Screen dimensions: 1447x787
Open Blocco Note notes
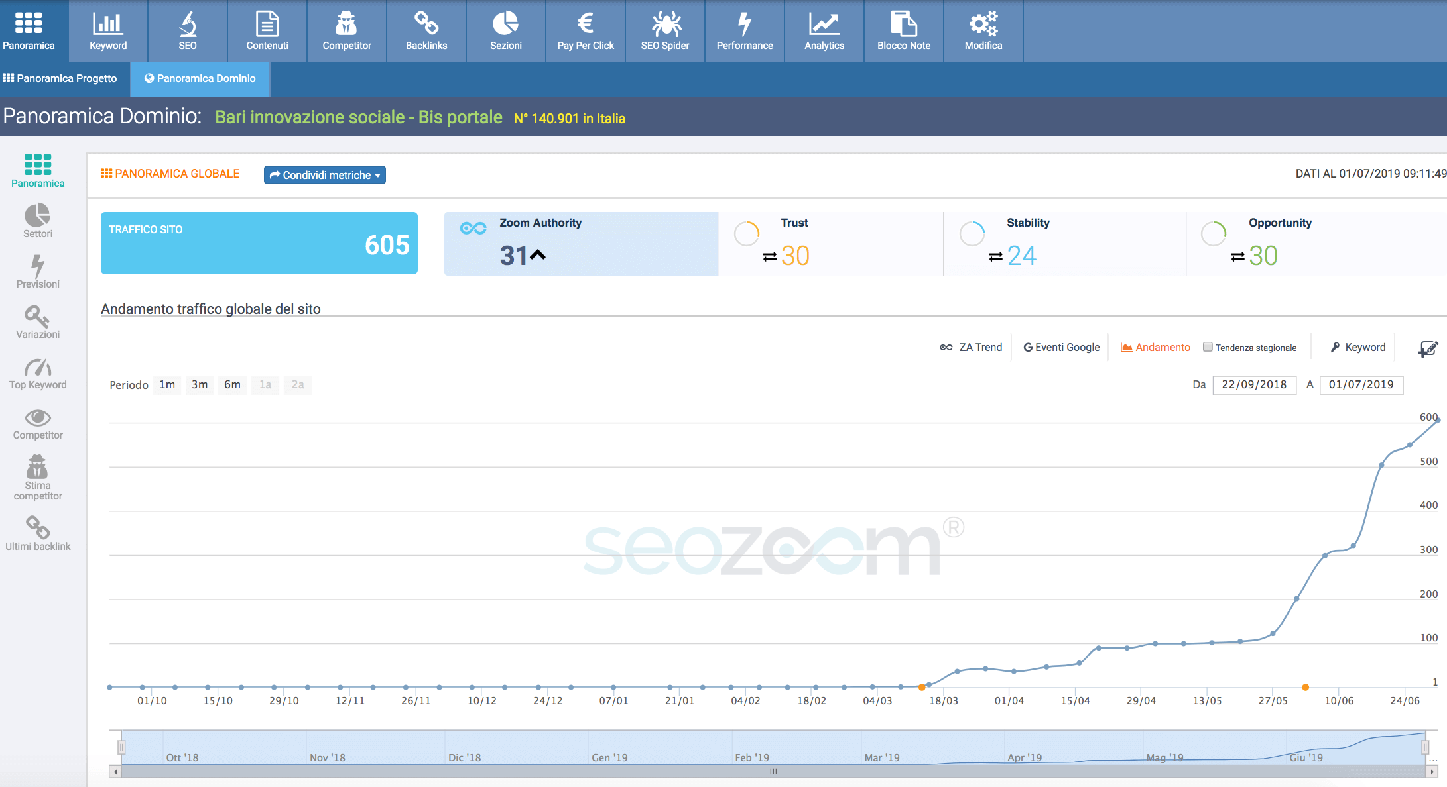click(x=904, y=31)
